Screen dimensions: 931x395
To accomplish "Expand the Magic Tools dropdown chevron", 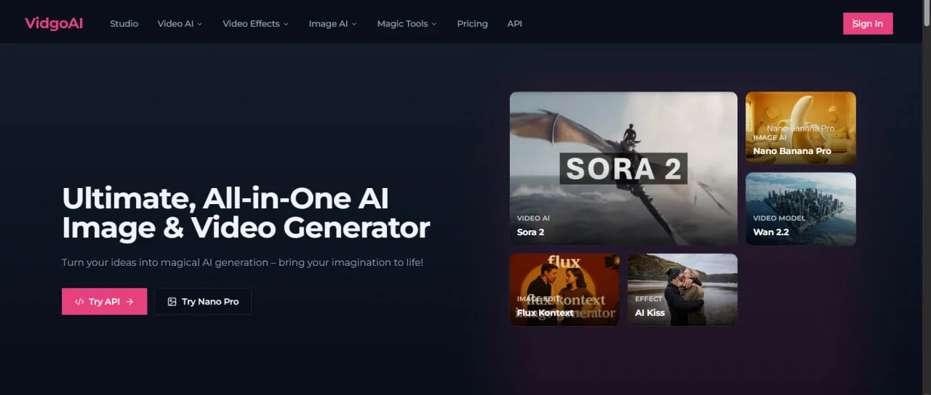I will coord(434,24).
